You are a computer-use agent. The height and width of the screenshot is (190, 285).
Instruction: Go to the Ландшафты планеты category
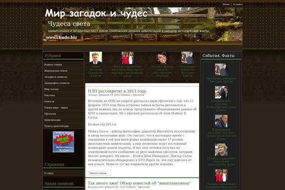[x=57, y=83]
